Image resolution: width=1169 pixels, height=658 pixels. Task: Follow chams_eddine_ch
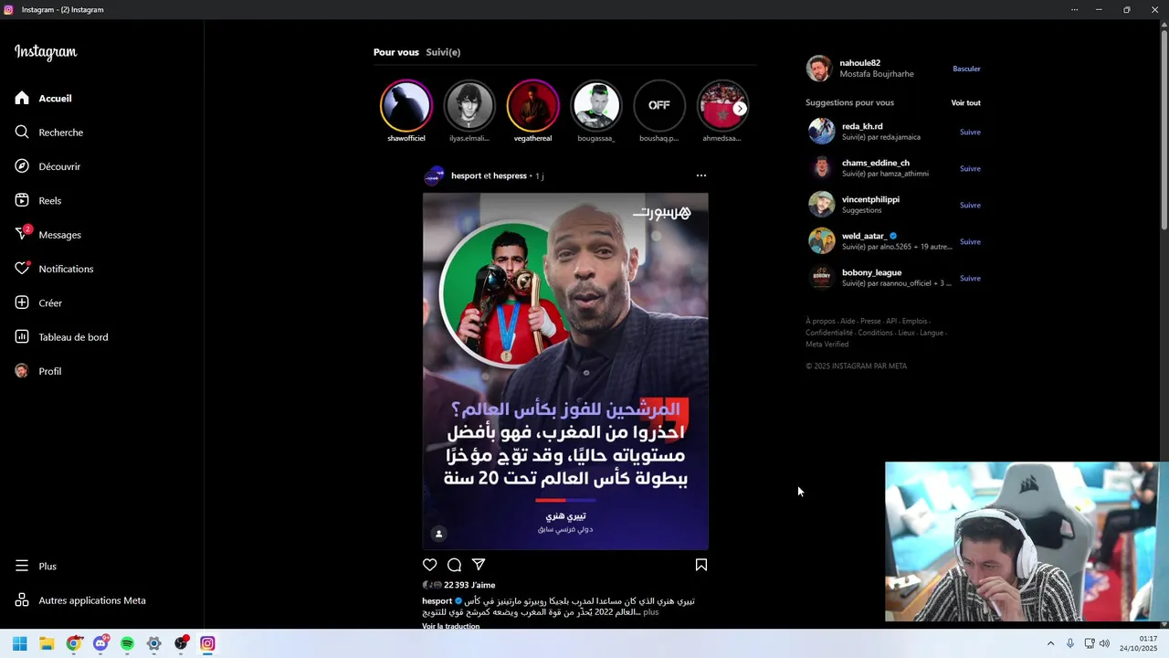(x=970, y=168)
